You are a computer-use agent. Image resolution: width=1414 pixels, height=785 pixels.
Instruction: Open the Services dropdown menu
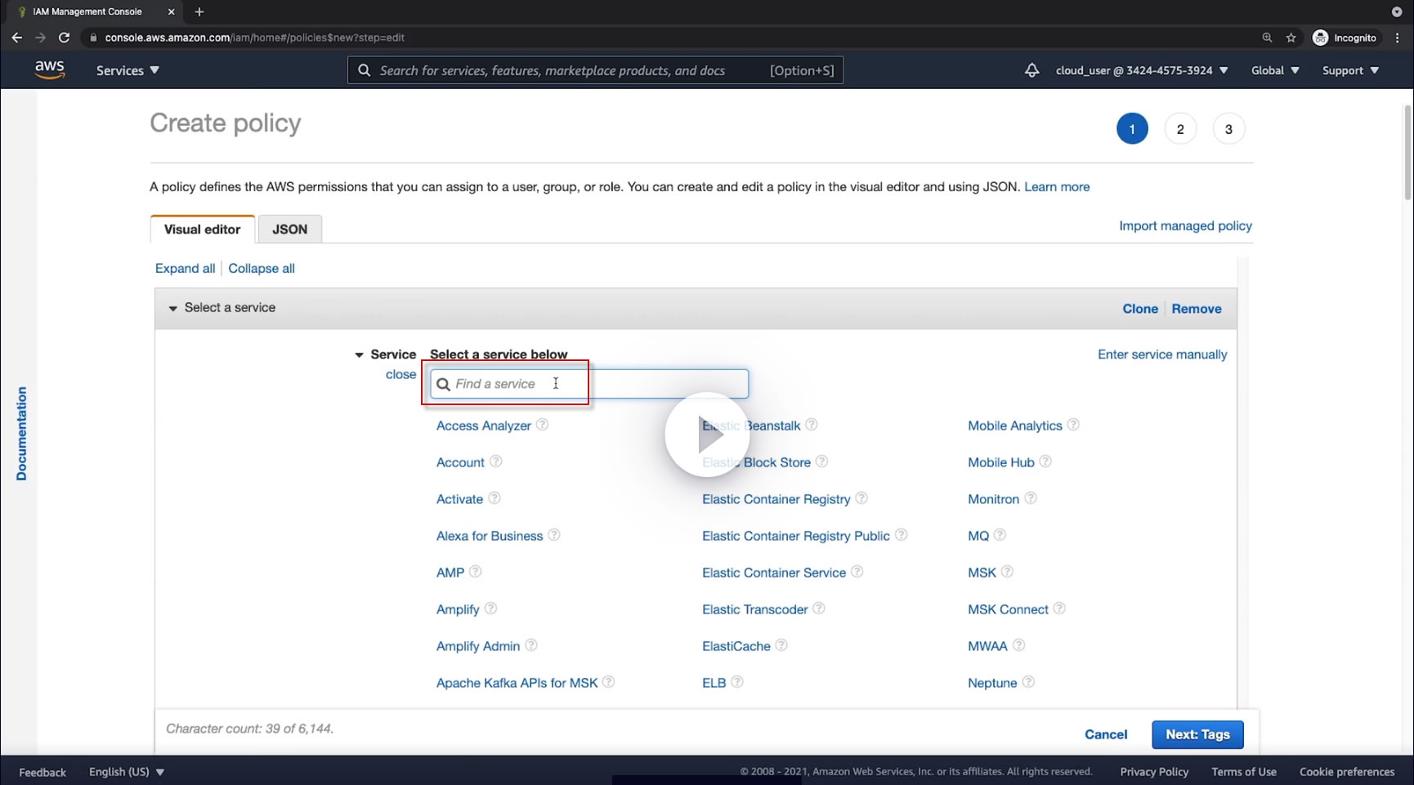[x=128, y=70]
